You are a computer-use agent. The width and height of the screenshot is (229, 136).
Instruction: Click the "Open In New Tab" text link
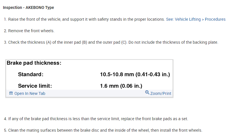point(30,93)
